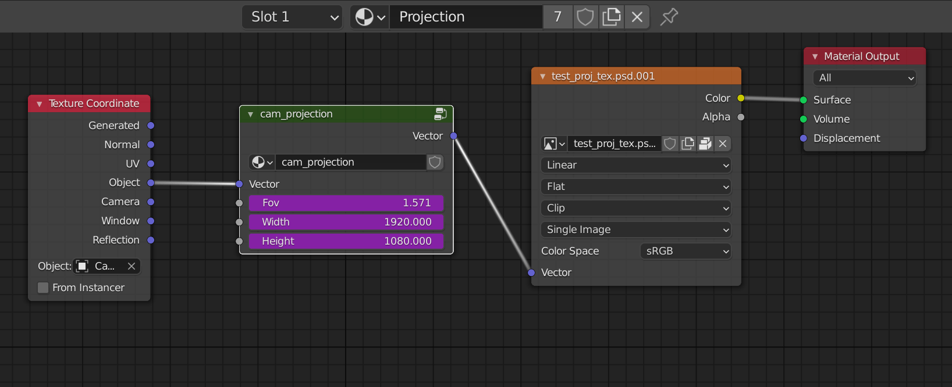
Task: Click the UV output socket
Action: coord(151,164)
